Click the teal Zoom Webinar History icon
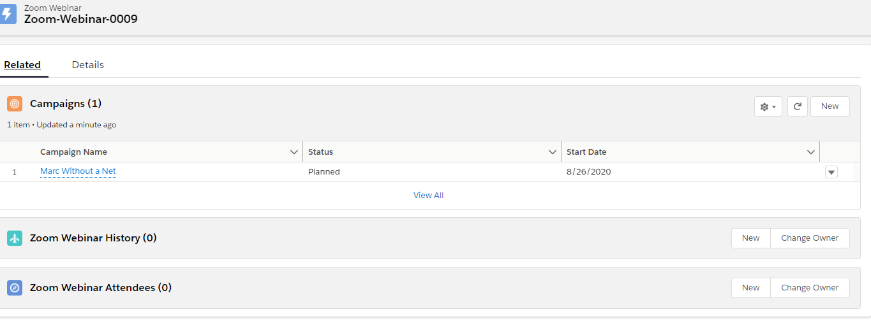 pos(15,238)
